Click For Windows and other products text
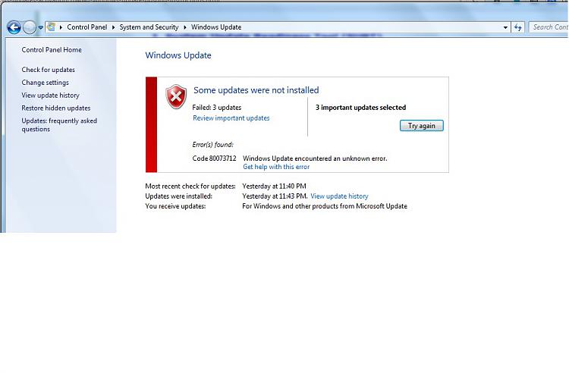569x373 pixels. coord(325,206)
